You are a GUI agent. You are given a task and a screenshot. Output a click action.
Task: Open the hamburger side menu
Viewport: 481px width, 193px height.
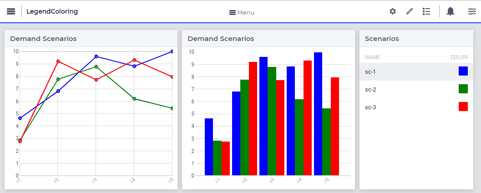(11, 11)
